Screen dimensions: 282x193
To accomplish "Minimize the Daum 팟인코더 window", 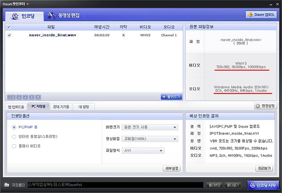I will click(271, 4).
